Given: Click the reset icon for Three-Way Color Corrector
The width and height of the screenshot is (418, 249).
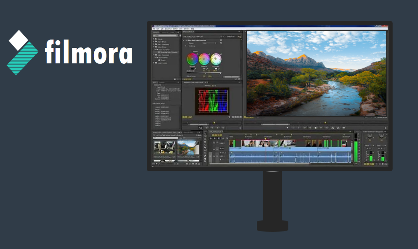Looking at the screenshot, I should (221, 40).
